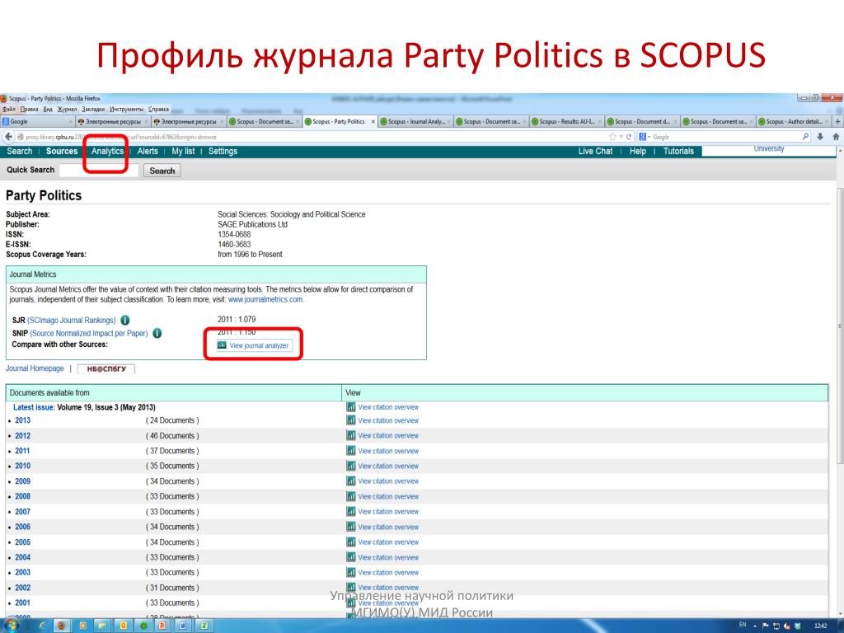The width and height of the screenshot is (844, 633).
Task: Click the '( 33 Documents )' text for 2003
Action: [172, 572]
